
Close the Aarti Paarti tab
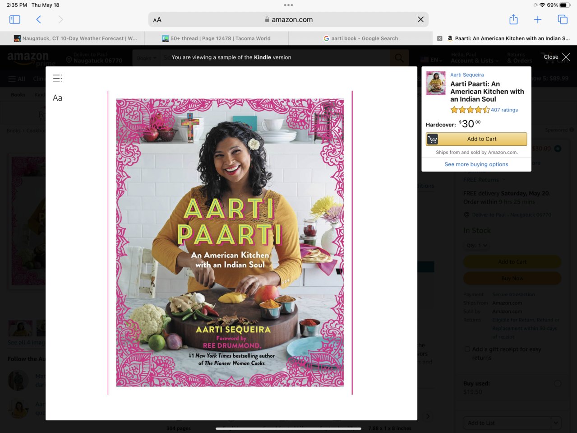point(440,38)
